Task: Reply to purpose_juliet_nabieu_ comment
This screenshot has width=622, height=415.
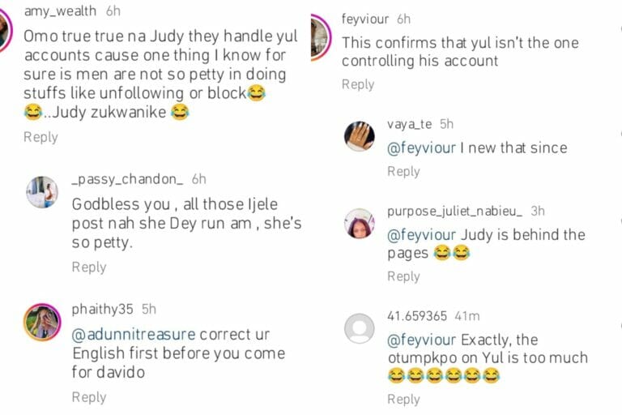Action: [x=404, y=276]
